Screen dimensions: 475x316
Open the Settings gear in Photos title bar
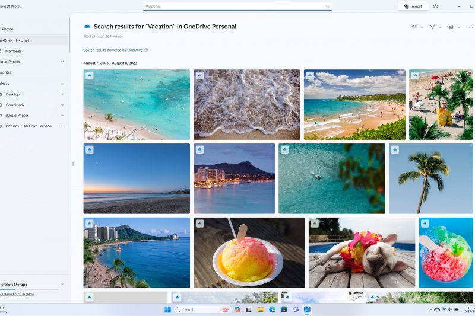pyautogui.click(x=435, y=7)
